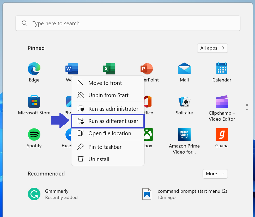255x217 pixels.
Task: Launch the Excel pinned app
Action: pyautogui.click(x=109, y=69)
